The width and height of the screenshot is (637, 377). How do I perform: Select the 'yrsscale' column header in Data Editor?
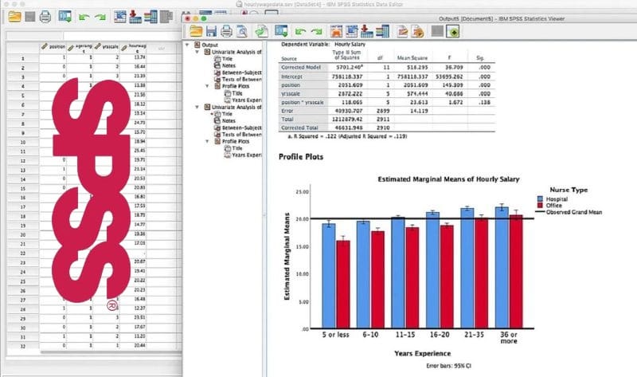click(x=107, y=47)
